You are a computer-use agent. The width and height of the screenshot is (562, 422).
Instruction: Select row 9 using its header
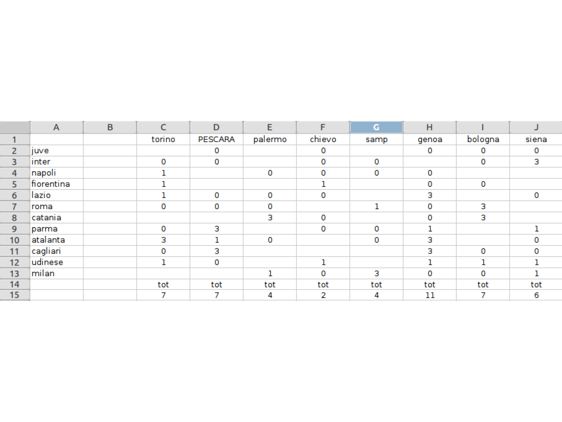click(x=15, y=229)
